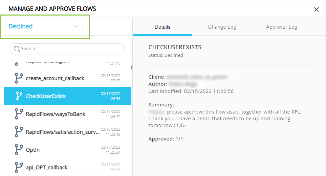Click the chevron arrow of the status dropdown
Viewport: 326px width, 176px height.
pyautogui.click(x=77, y=26)
